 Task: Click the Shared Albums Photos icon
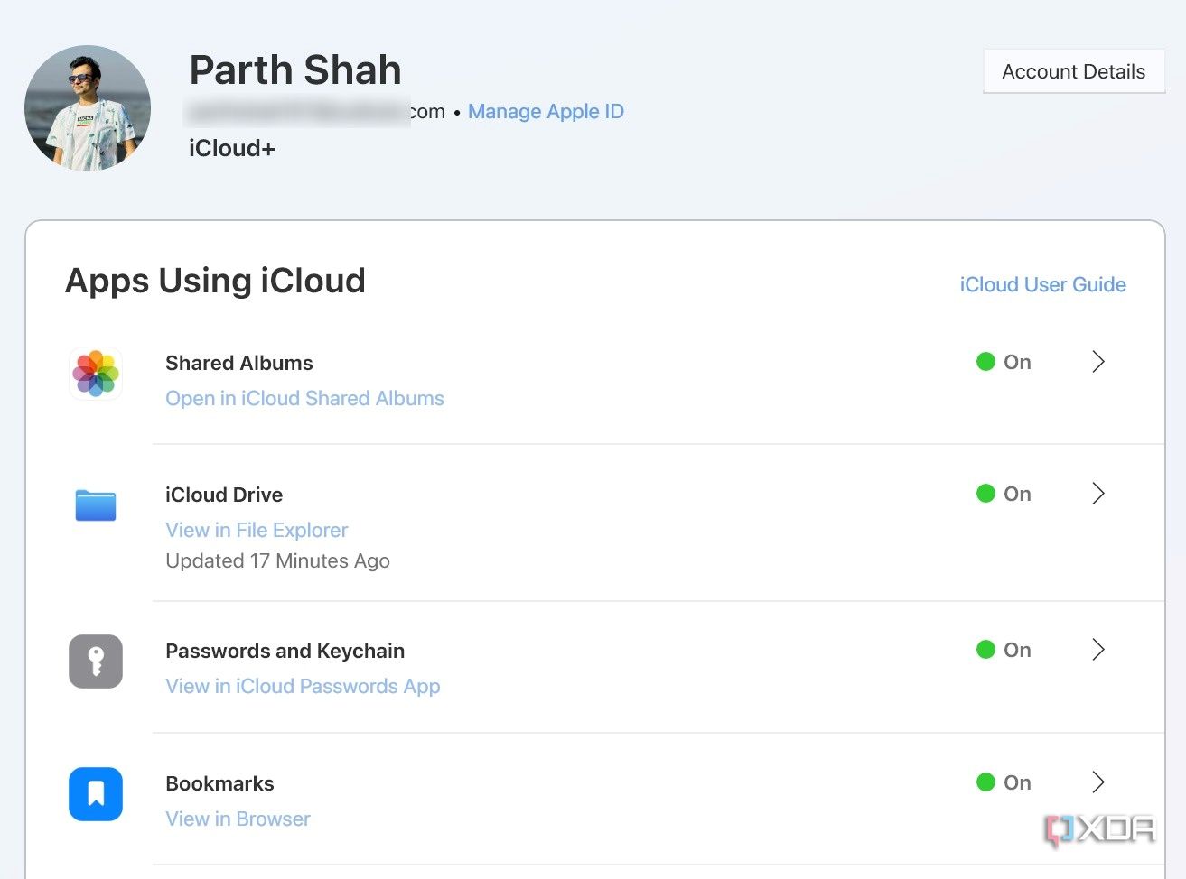96,374
